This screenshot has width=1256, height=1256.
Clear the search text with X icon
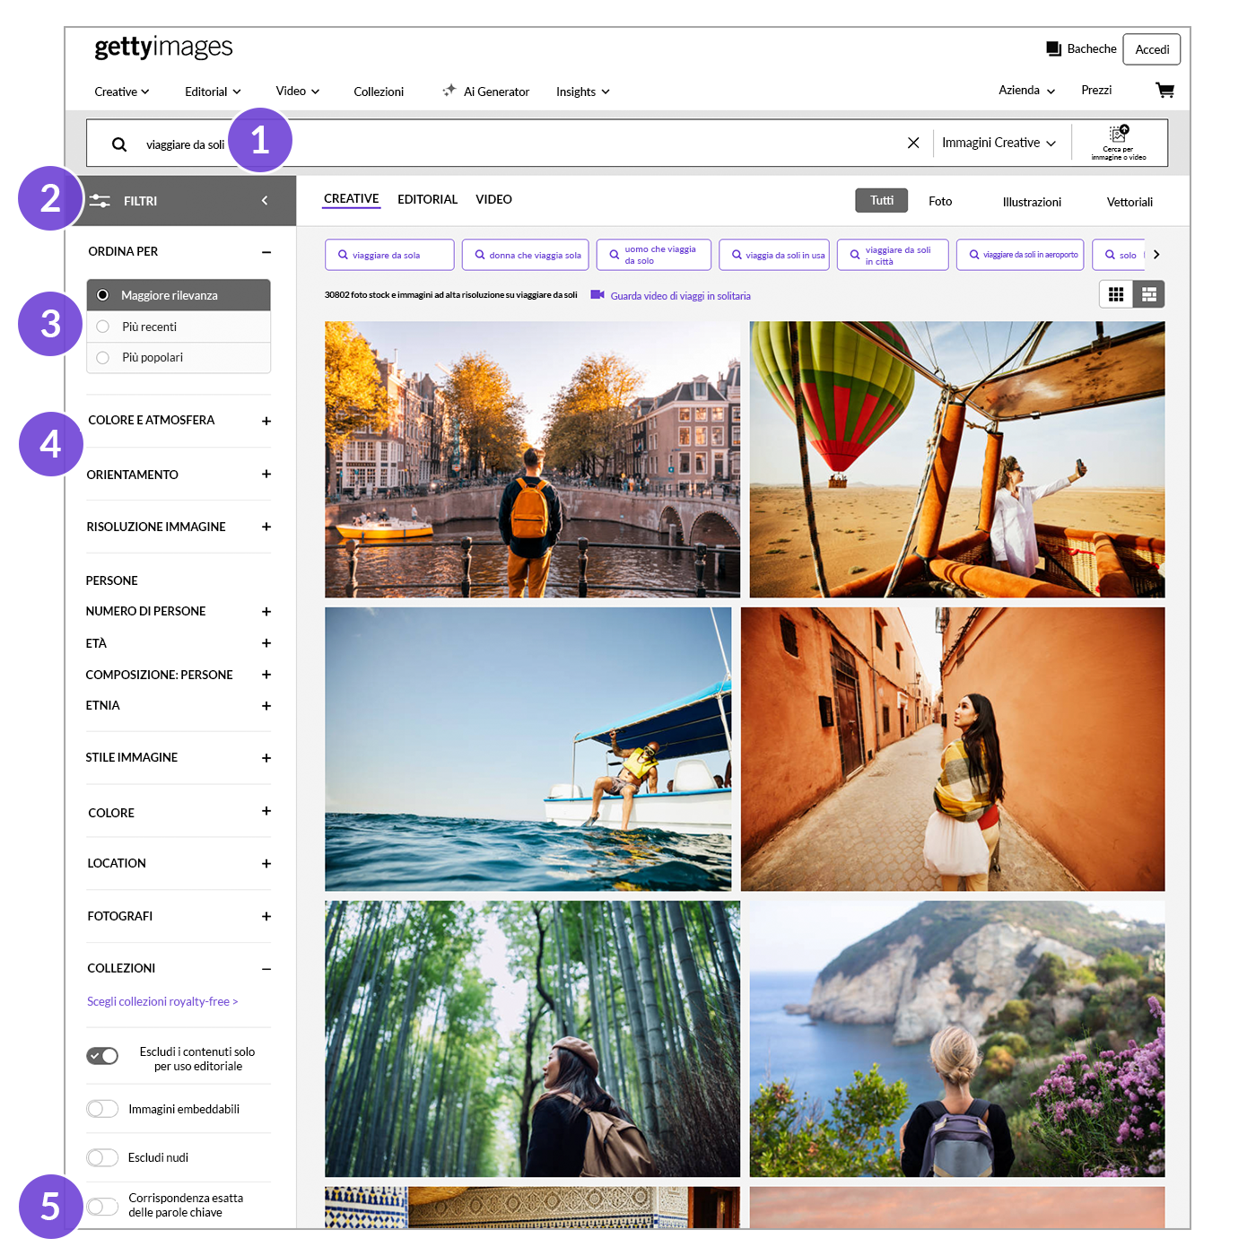(x=913, y=143)
